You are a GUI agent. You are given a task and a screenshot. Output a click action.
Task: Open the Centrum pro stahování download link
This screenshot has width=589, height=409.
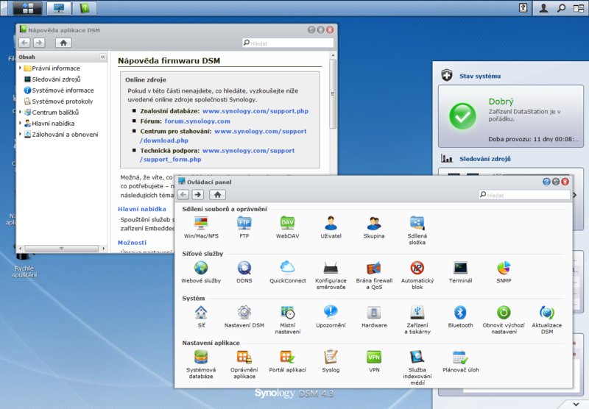pyautogui.click(x=223, y=136)
